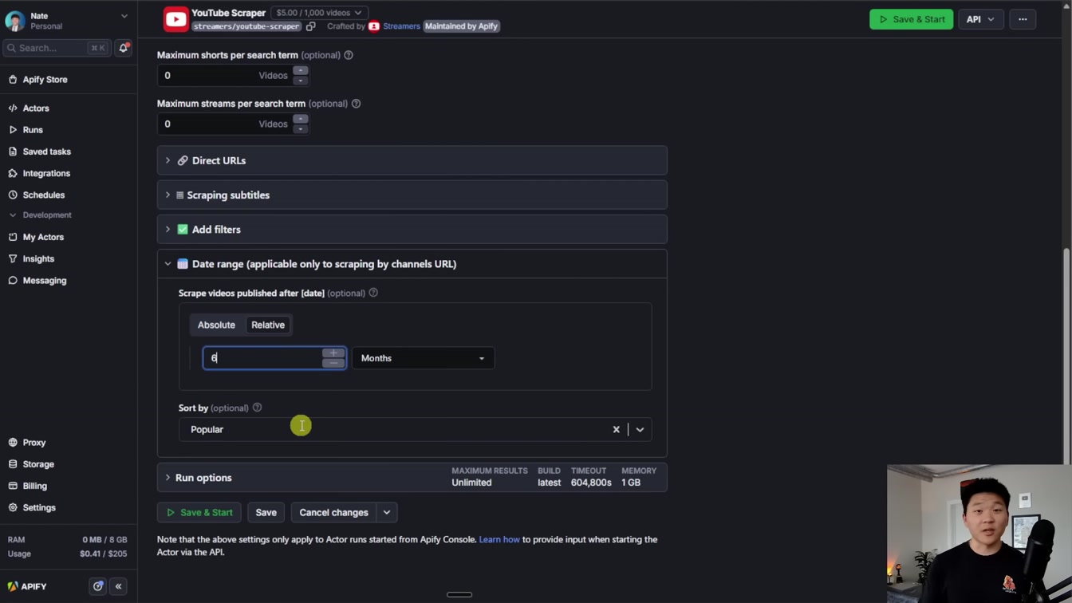The image size is (1072, 603).
Task: Decrement Maximum streams per search term
Action: [x=301, y=128]
